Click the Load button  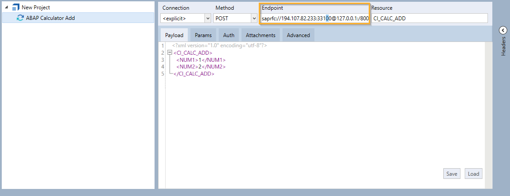tap(473, 173)
